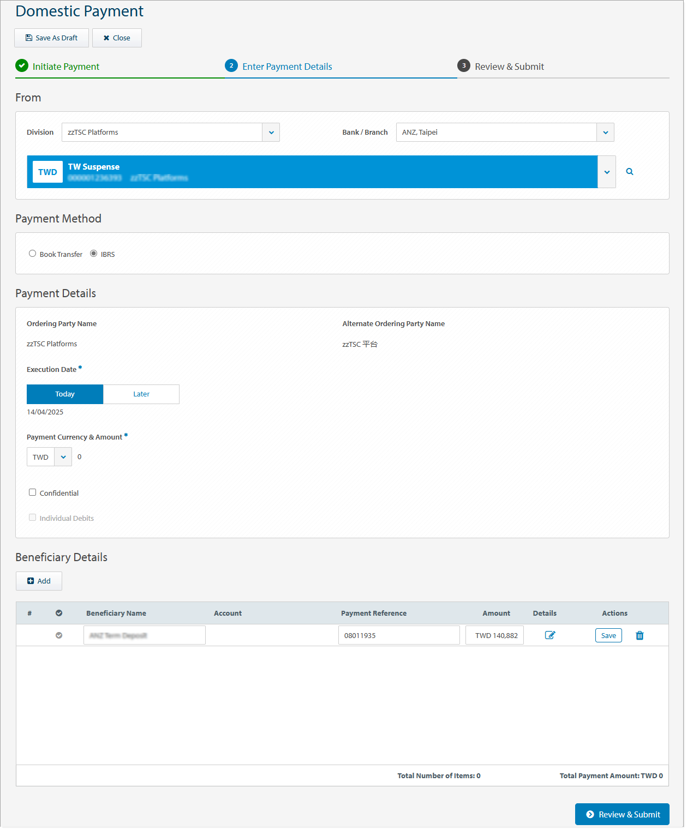This screenshot has width=687, height=830.
Task: Open the account search lookup
Action: [629, 171]
